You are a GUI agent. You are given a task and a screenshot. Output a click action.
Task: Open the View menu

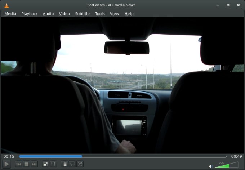click(x=114, y=14)
